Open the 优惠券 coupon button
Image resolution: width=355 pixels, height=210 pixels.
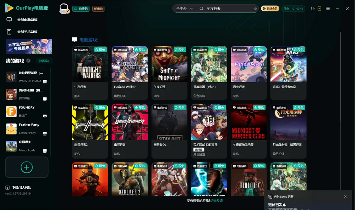[98, 9]
